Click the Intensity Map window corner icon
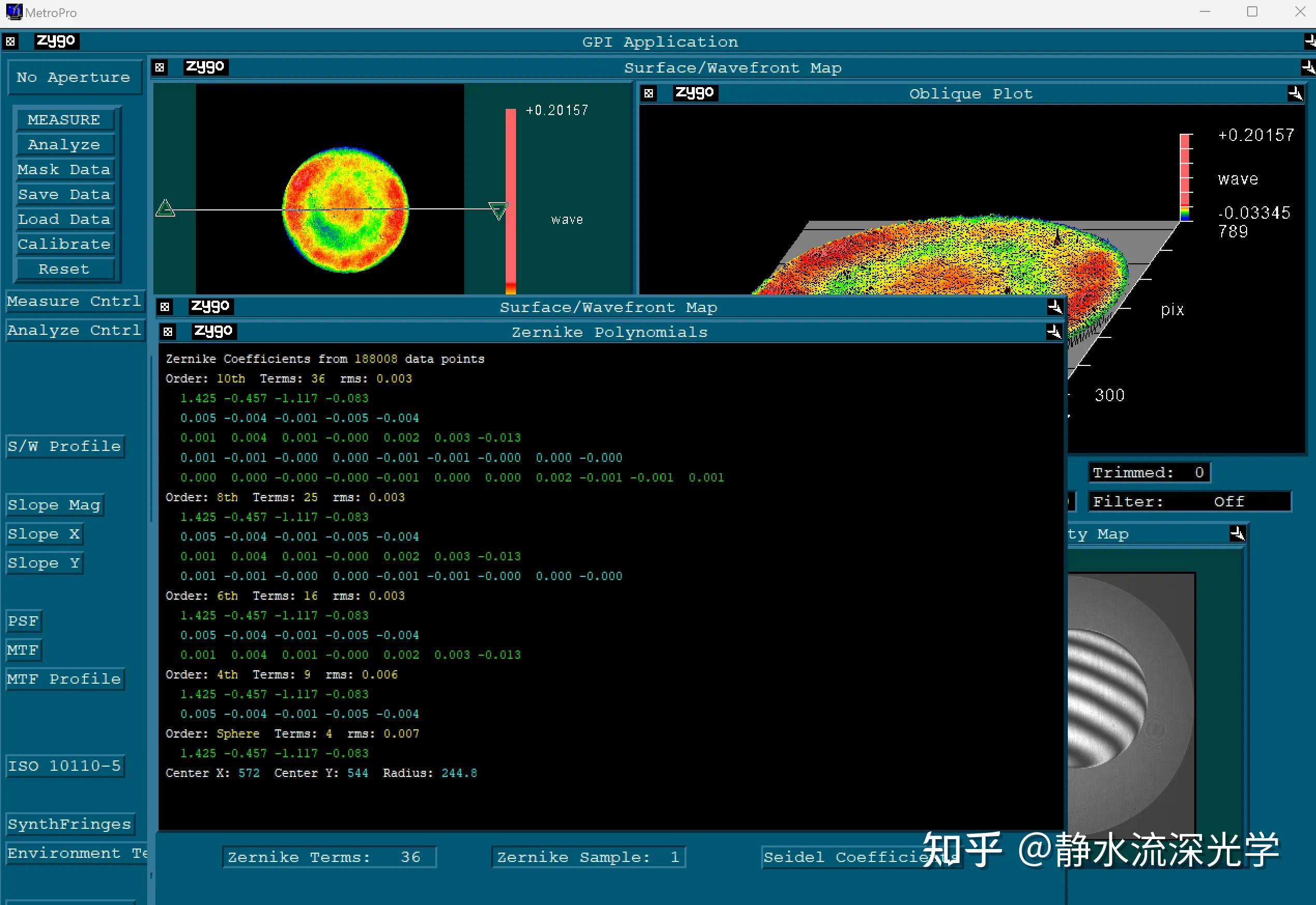The width and height of the screenshot is (1316, 905). (x=1237, y=533)
